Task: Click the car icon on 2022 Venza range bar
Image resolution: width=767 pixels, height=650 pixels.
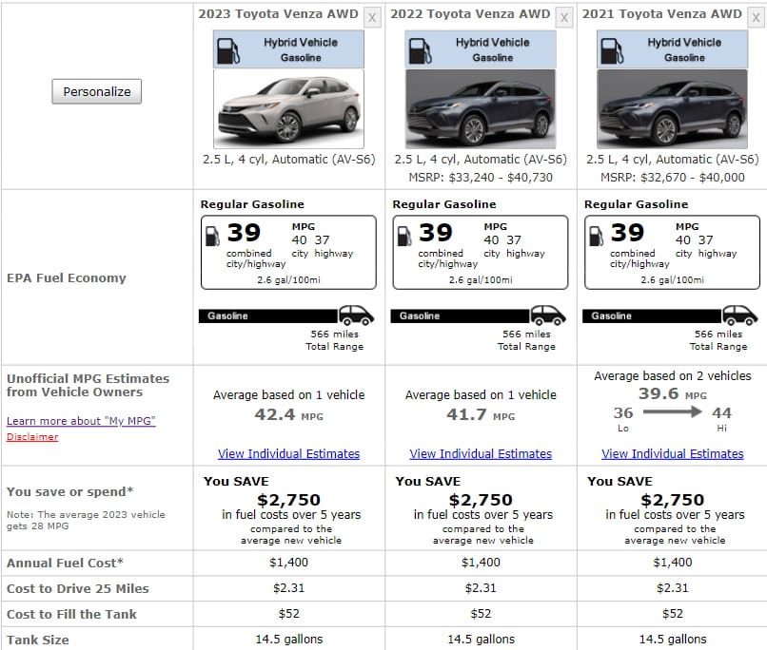Action: [548, 315]
